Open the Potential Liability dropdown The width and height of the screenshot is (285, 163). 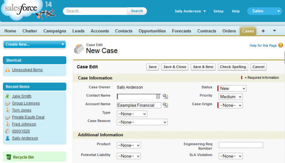[129, 156]
